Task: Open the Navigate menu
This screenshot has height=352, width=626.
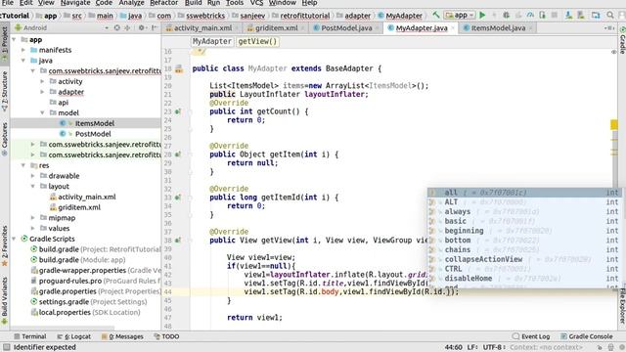Action: pyautogui.click(x=75, y=3)
